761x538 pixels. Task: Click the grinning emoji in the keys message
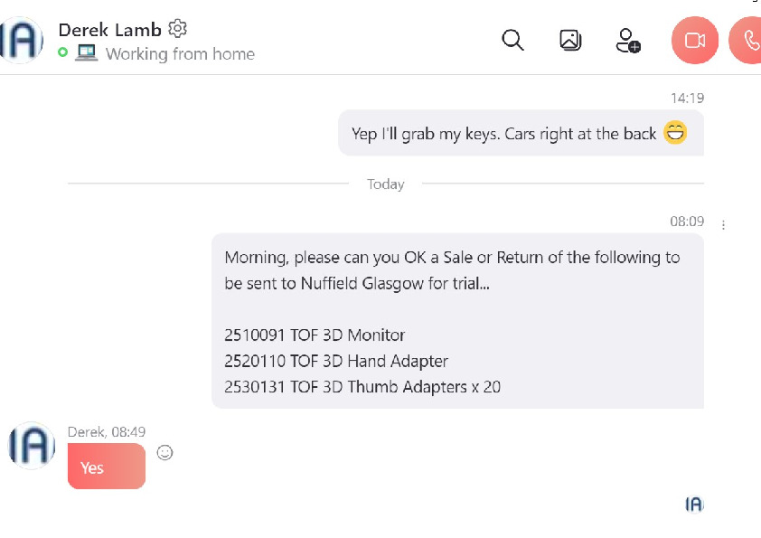(674, 133)
